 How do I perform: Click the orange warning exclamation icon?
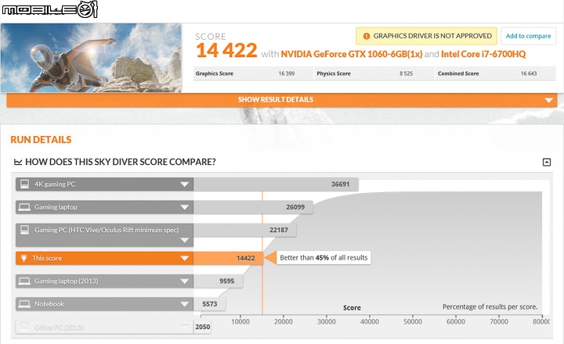366,36
